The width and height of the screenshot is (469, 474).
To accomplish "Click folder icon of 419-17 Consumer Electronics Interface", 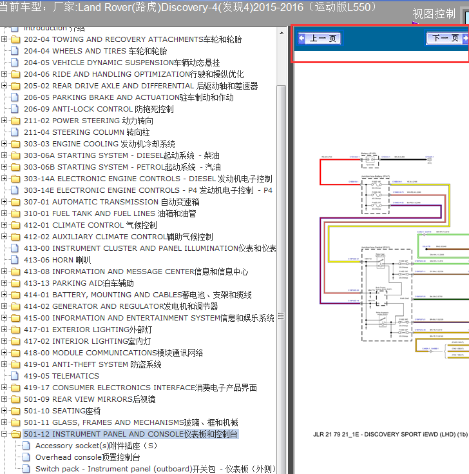I will coord(15,388).
